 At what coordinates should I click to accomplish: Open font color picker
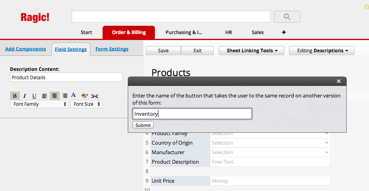(73, 95)
